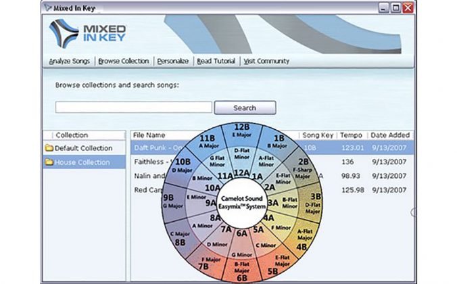The image size is (457, 284).
Task: Select Default Collection folder
Action: pos(85,148)
